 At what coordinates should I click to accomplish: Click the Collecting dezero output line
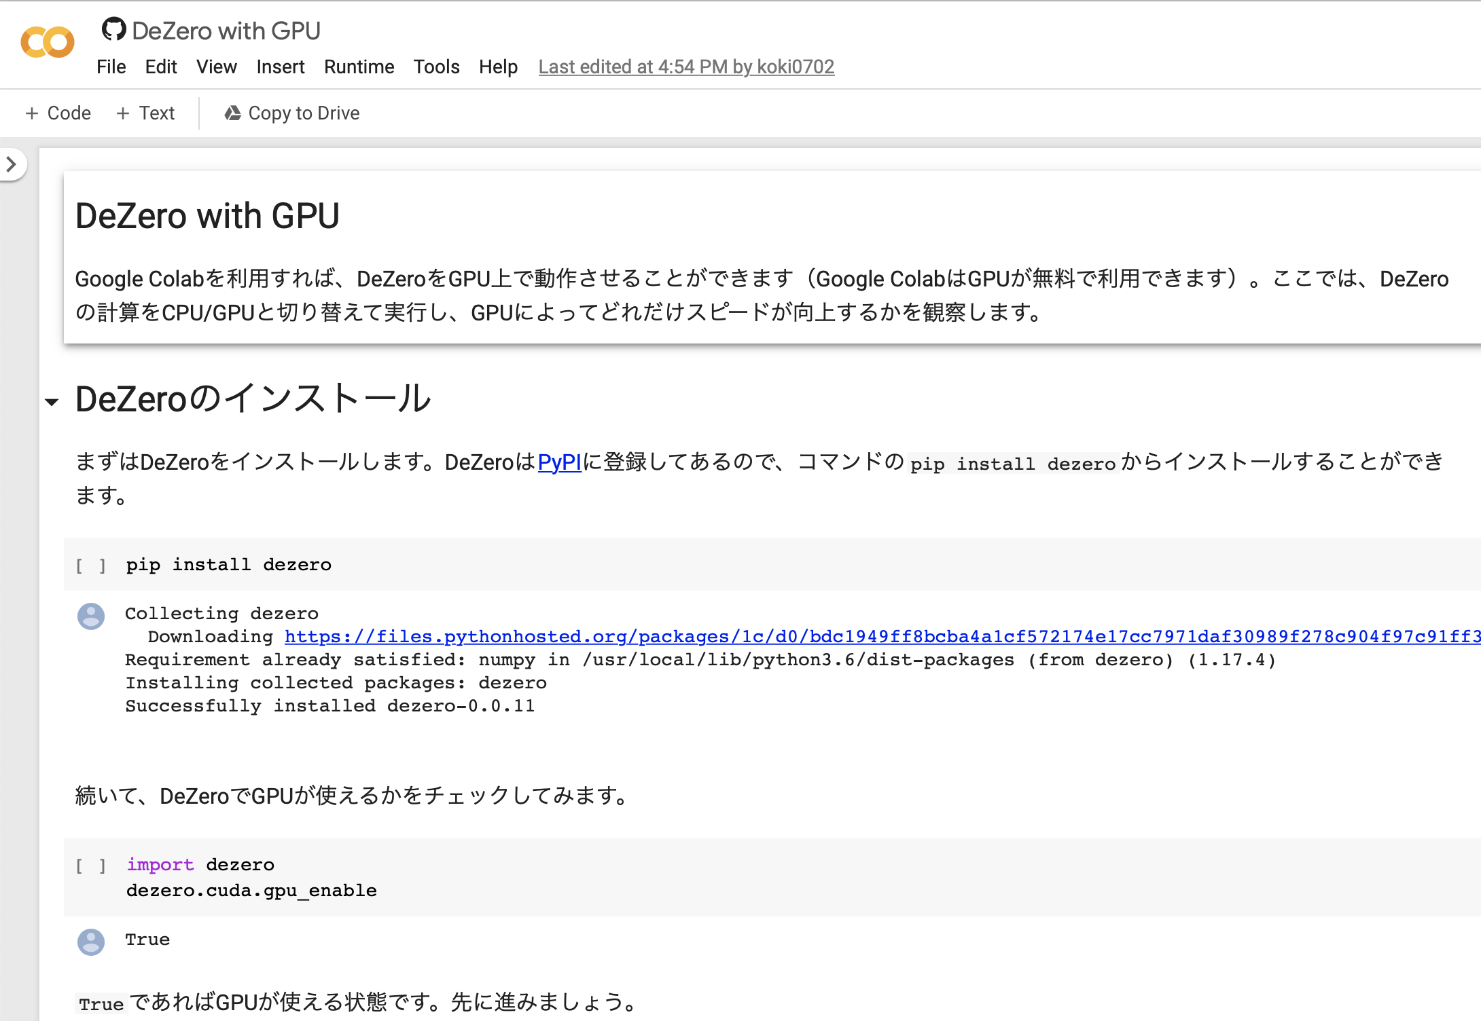[221, 614]
